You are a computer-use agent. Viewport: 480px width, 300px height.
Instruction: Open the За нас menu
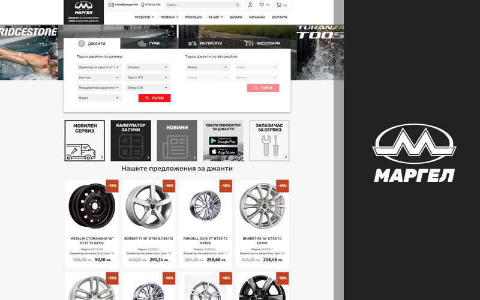(215, 17)
